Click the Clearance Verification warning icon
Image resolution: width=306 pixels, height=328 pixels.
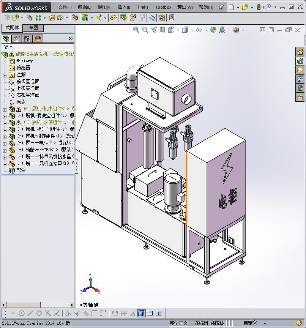tap(162, 17)
